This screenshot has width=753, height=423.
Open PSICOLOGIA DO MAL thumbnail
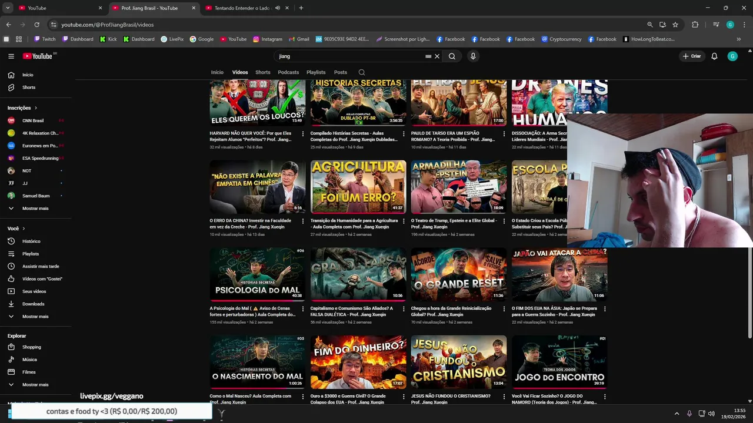[258, 274]
